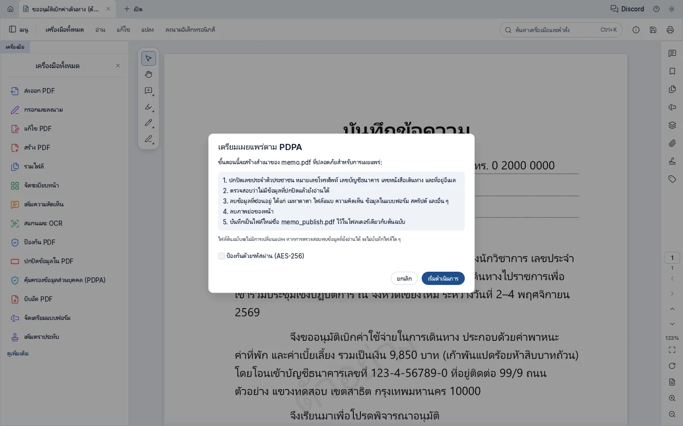Rotate the page with the rotate icon
The image size is (683, 426).
672,366
